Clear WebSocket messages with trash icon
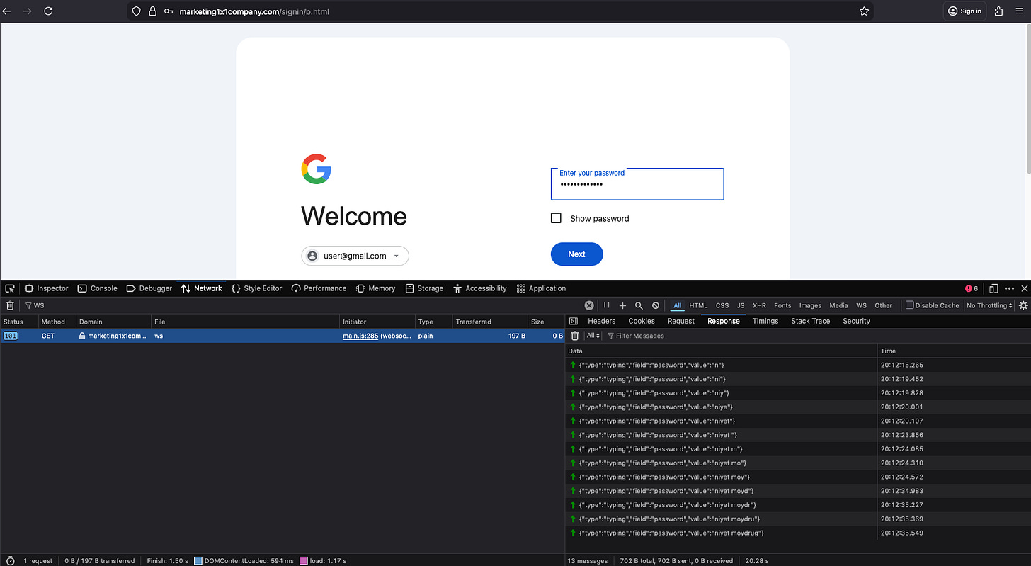The image size is (1031, 566). pyautogui.click(x=575, y=336)
